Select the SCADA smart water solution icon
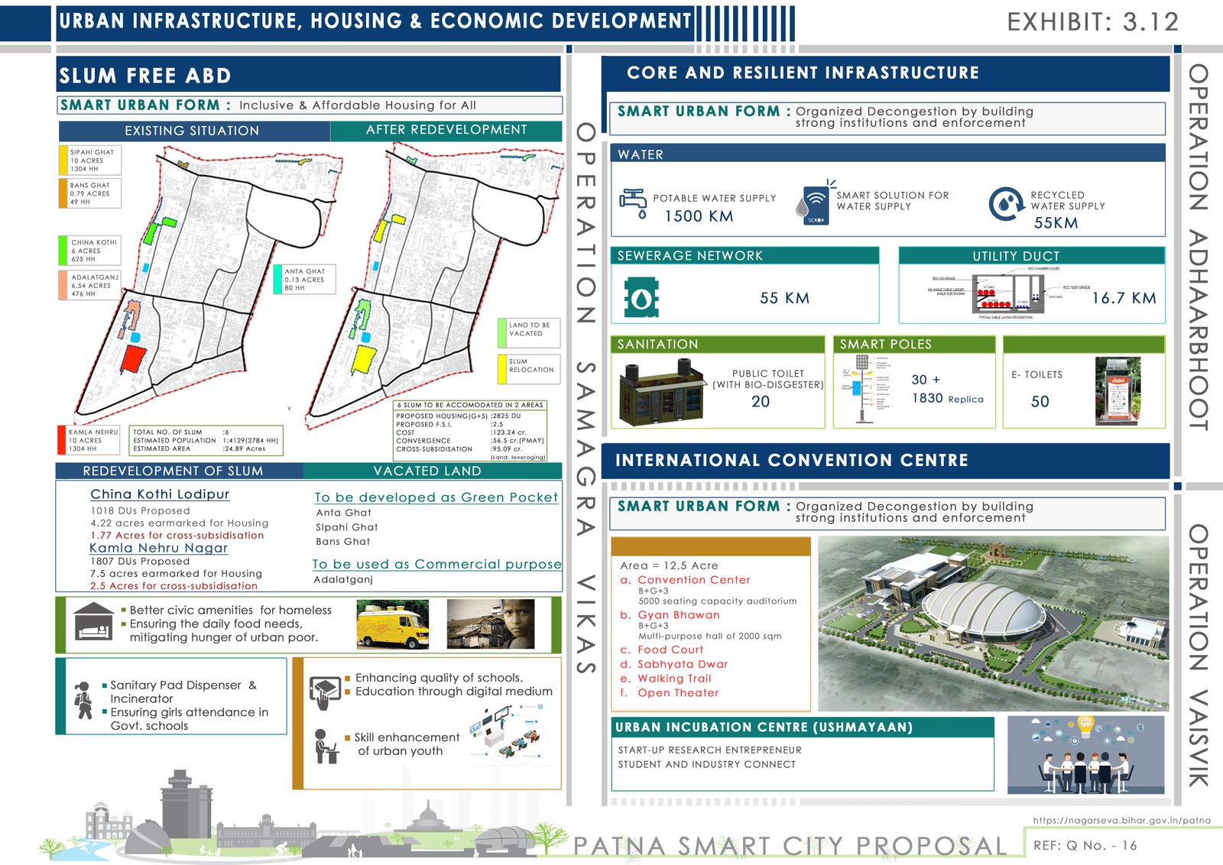1223x865 pixels. (x=817, y=203)
